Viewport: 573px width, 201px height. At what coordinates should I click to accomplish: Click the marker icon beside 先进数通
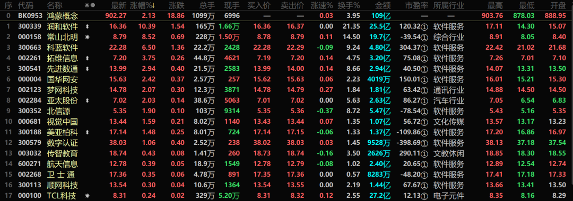click(87, 69)
